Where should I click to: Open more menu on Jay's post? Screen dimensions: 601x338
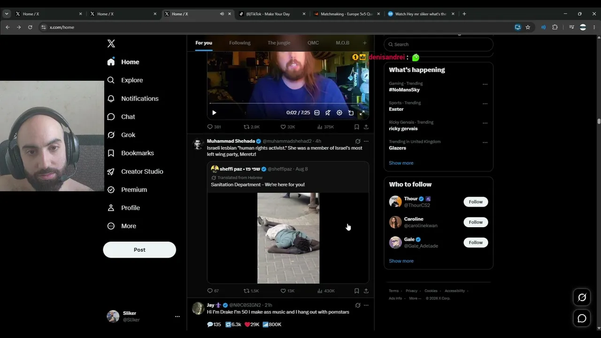[x=366, y=305]
